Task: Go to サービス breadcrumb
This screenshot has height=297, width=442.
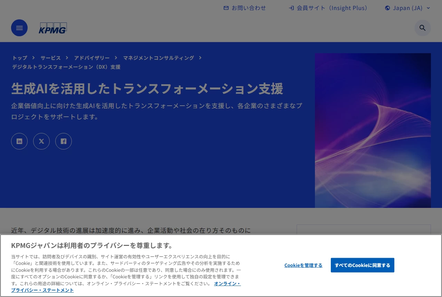Action: (x=50, y=58)
